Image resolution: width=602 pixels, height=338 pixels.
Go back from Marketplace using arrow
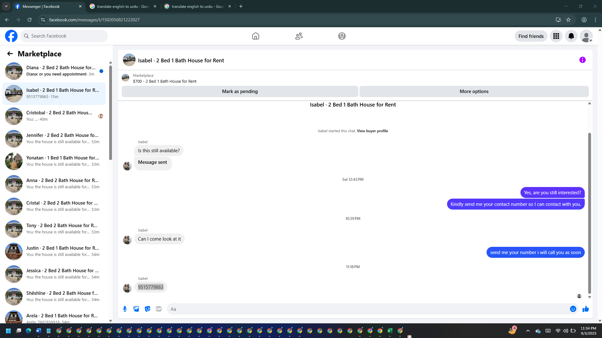[x=10, y=54]
